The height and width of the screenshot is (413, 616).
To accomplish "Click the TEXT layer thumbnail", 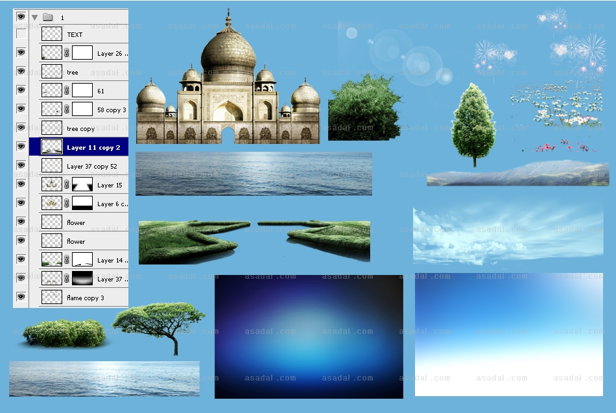I will (x=52, y=34).
